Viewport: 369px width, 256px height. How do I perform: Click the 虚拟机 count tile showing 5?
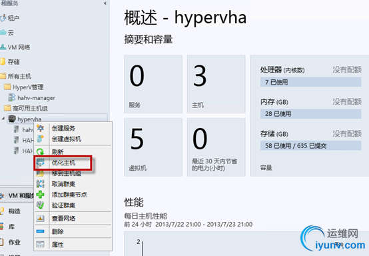(153, 147)
